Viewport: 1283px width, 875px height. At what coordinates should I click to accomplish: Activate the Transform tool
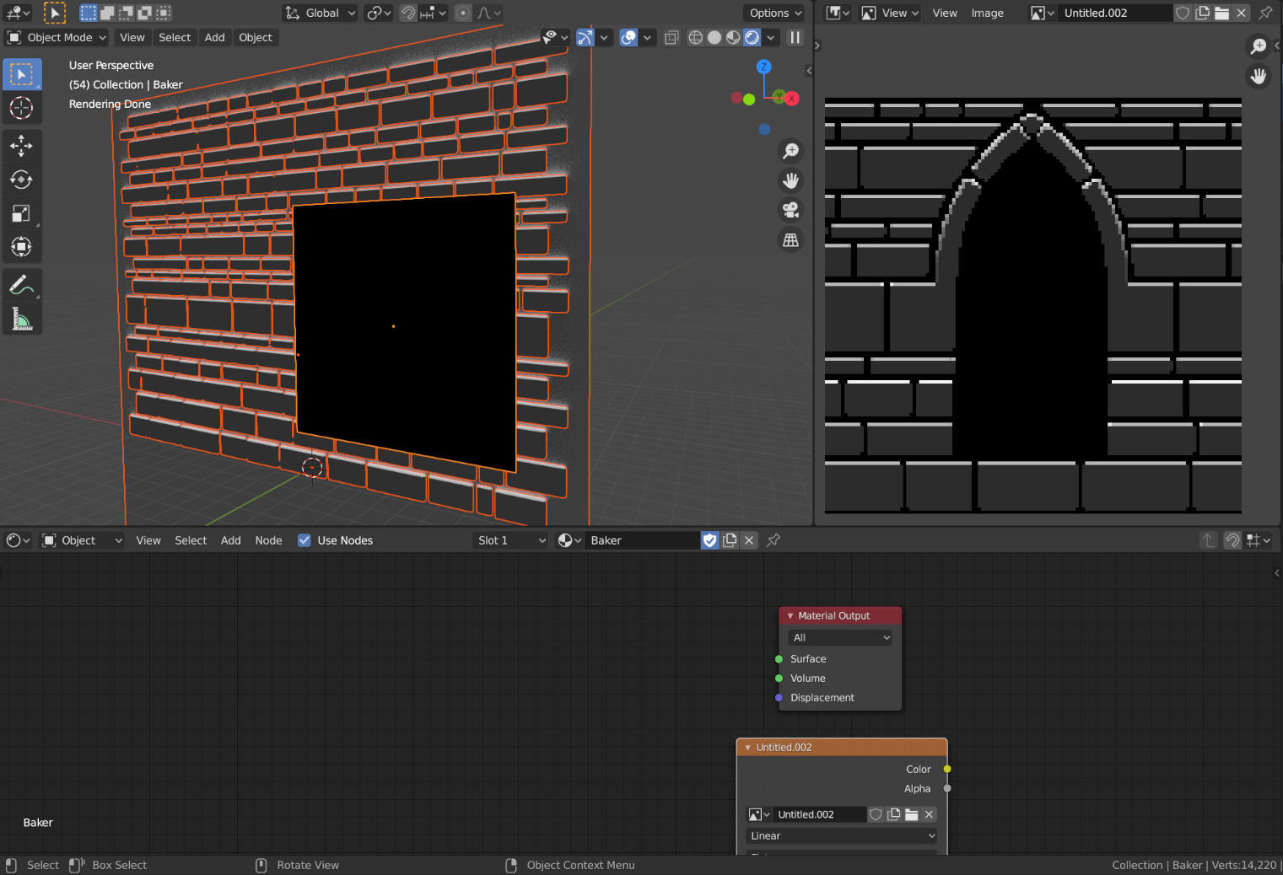click(21, 247)
